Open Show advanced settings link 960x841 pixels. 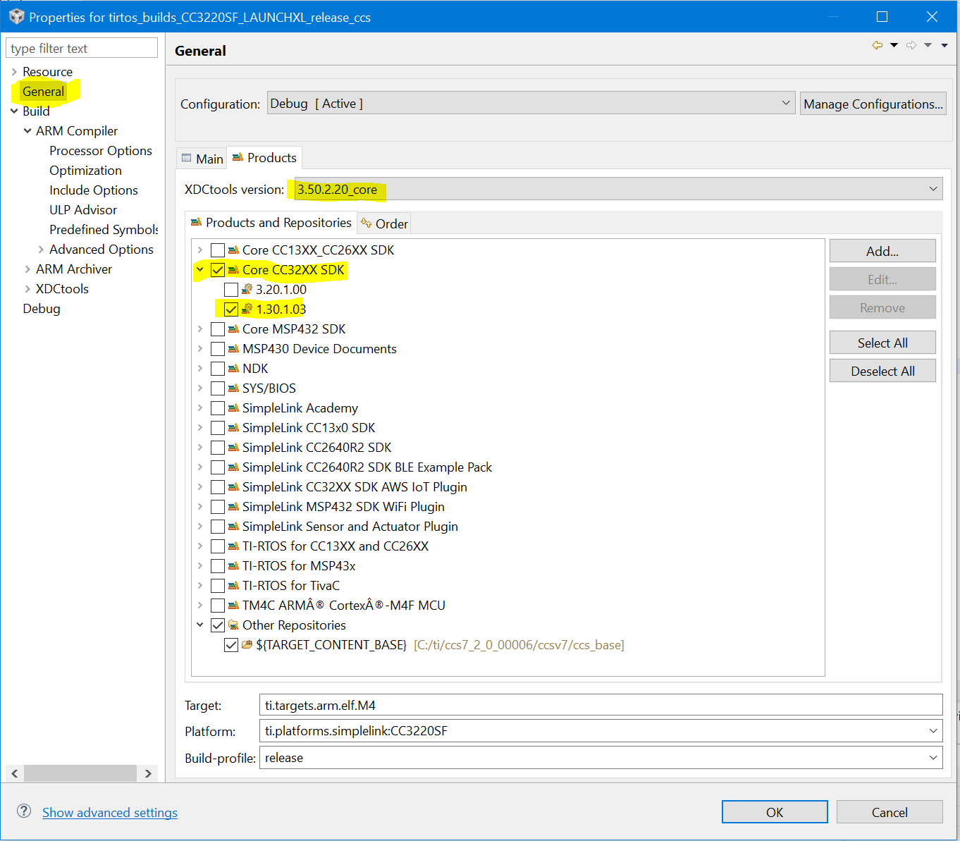pos(109,812)
